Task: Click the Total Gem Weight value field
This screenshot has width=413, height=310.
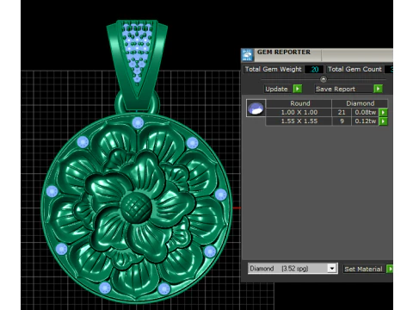Action: (x=314, y=69)
